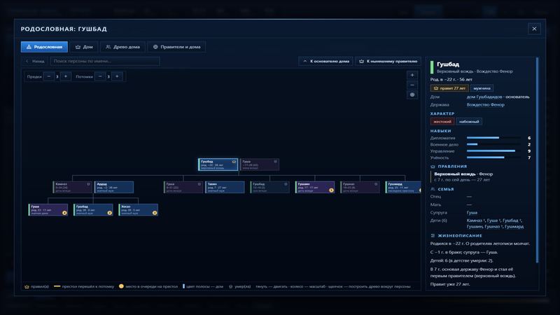Select the Гушмард heir node
560x315 pixels.
coord(403,187)
